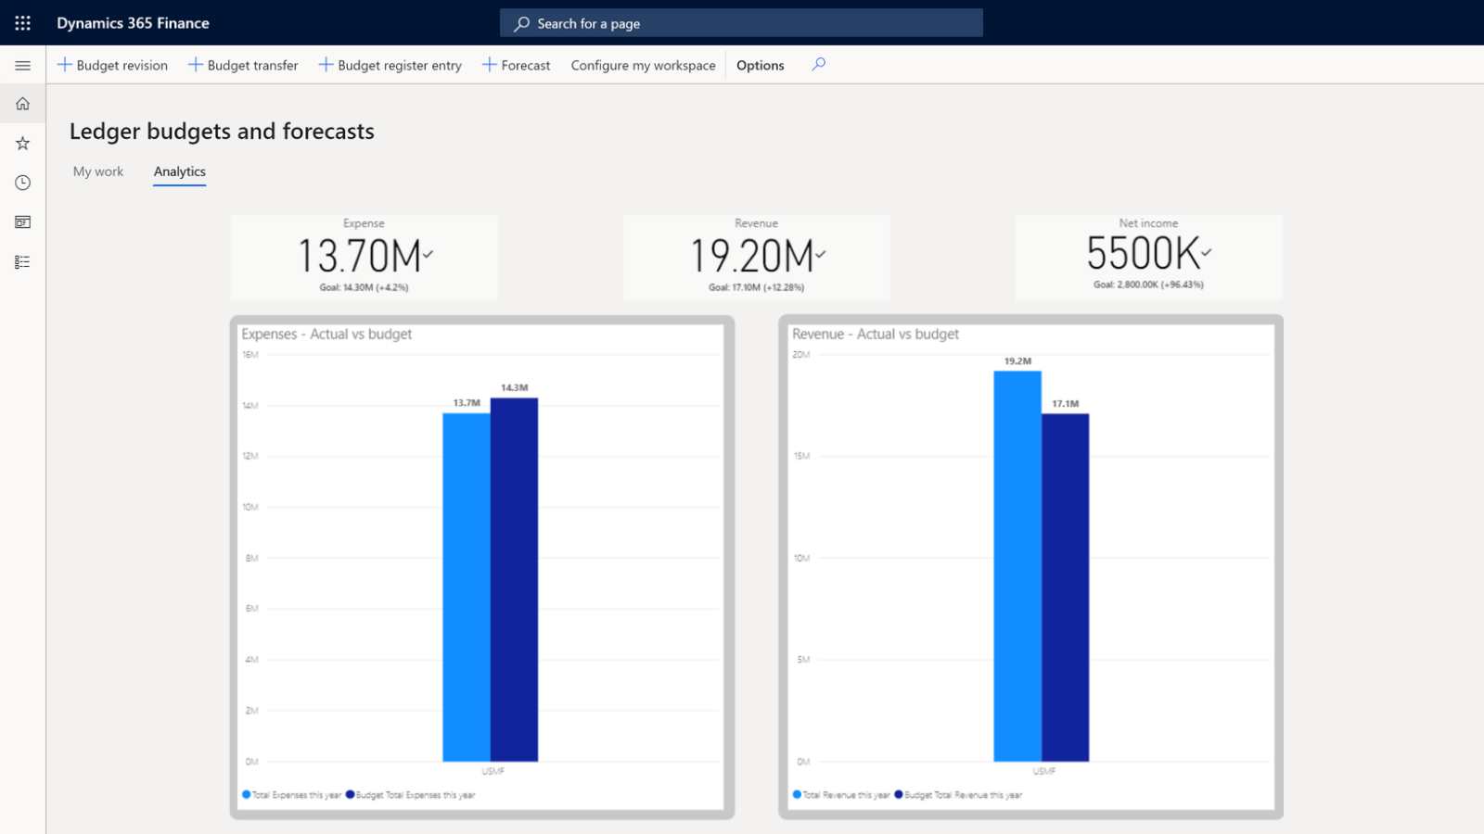
Task: Start a new Budget transfer
Action: coord(243,65)
